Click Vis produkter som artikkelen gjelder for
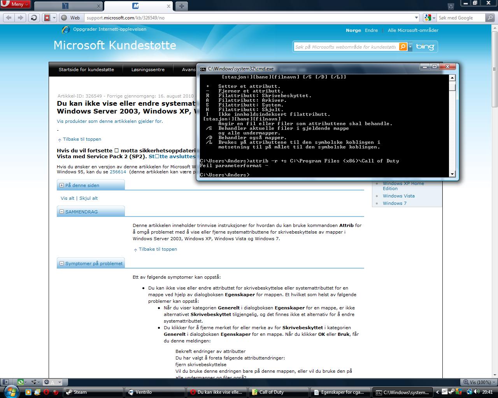This screenshot has width=498, height=398. pos(110,121)
